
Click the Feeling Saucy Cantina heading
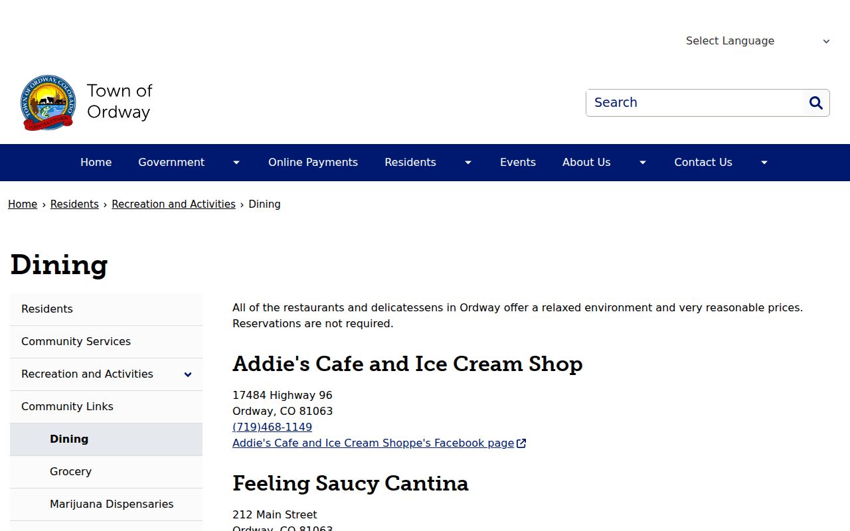[x=351, y=484]
